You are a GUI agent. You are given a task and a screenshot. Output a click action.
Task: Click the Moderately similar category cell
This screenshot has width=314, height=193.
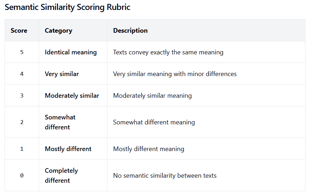[x=72, y=96]
